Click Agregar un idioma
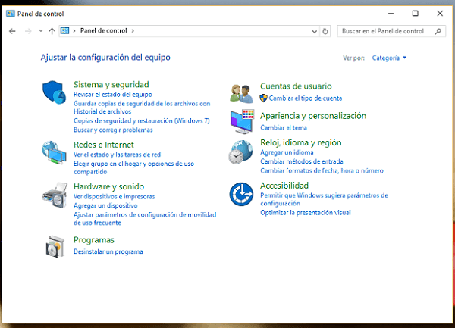Image resolution: width=455 pixels, height=328 pixels. click(x=287, y=152)
